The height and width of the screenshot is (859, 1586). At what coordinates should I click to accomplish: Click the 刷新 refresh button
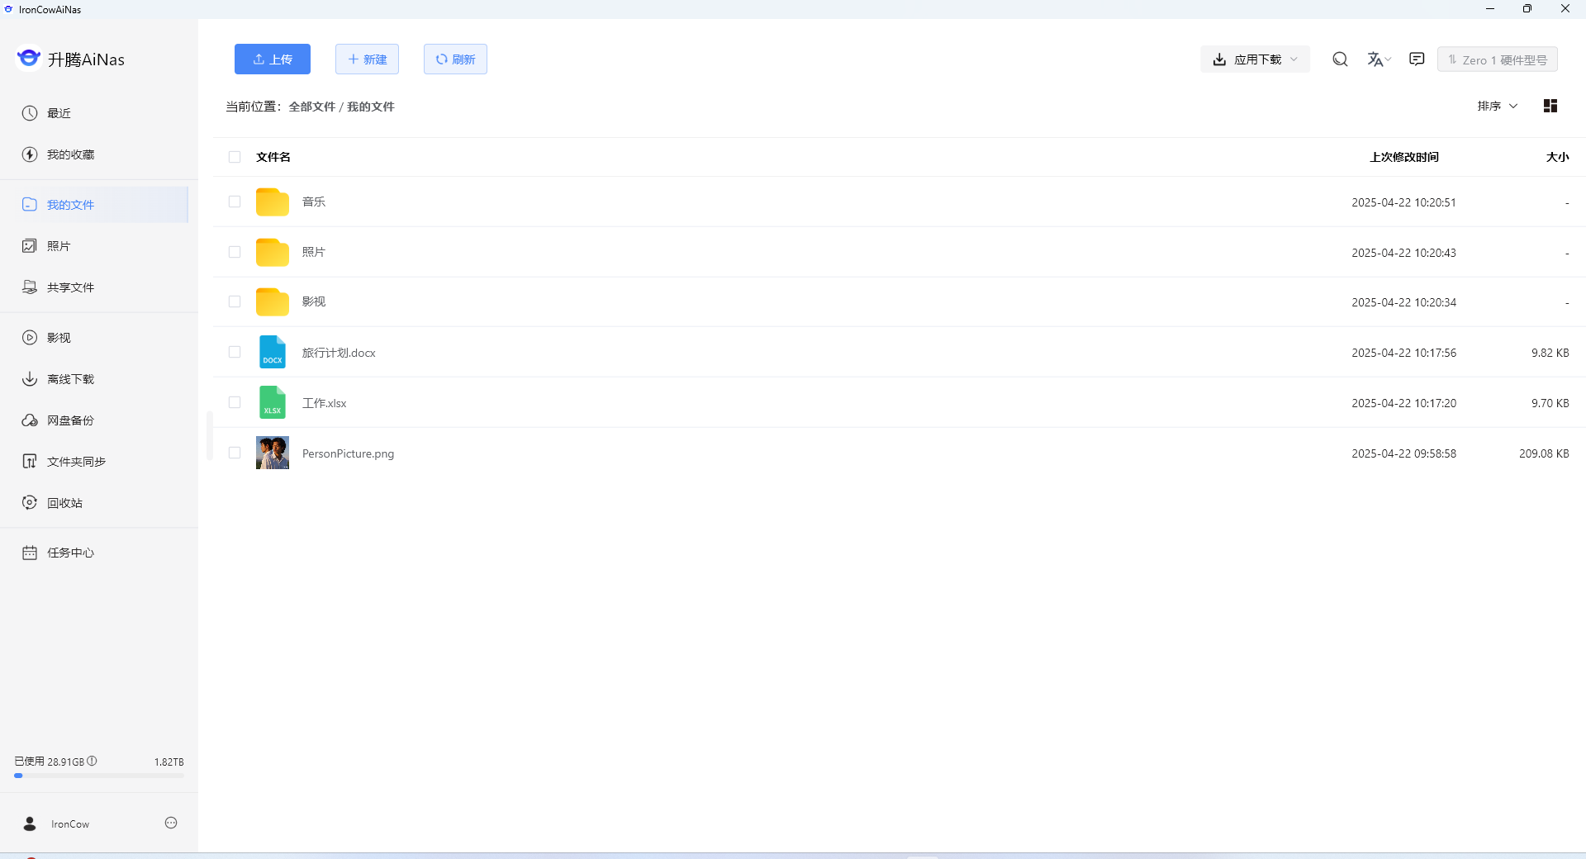coord(455,59)
